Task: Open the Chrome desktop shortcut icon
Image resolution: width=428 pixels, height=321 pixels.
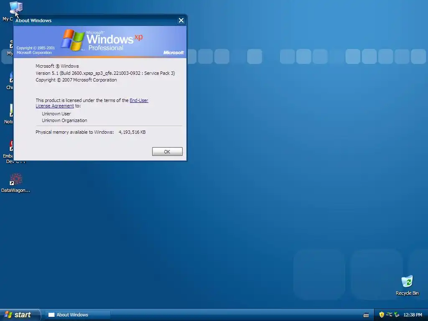Action: click(x=9, y=81)
